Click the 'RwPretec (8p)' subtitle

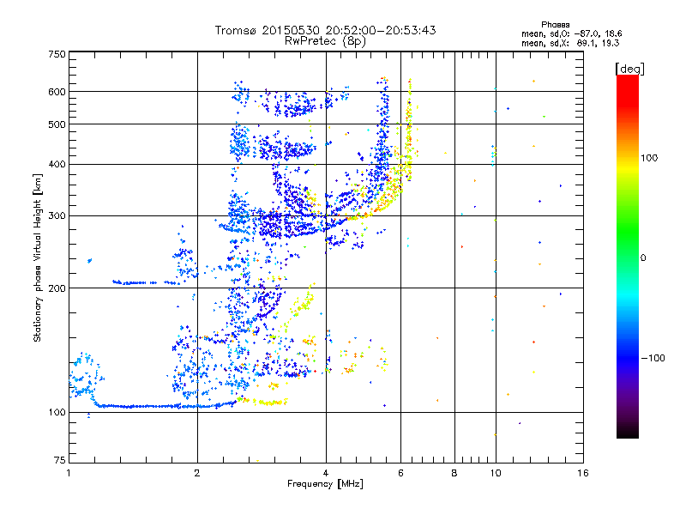pos(325,41)
